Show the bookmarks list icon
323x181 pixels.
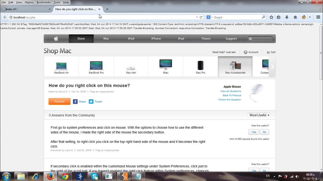tap(279, 17)
